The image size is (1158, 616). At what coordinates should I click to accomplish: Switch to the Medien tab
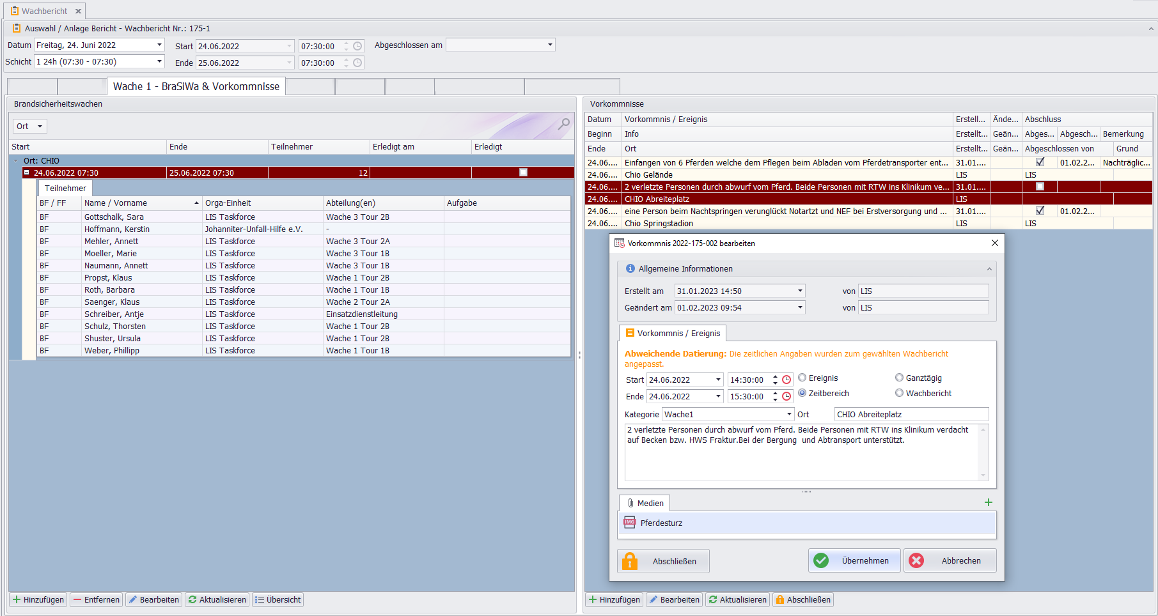point(645,503)
